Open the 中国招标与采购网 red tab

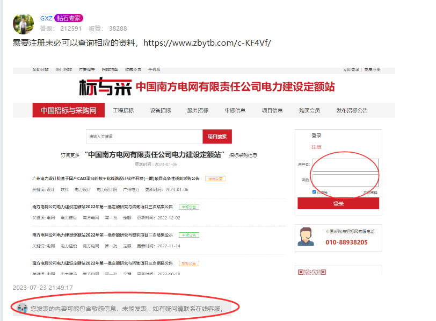[x=68, y=110]
